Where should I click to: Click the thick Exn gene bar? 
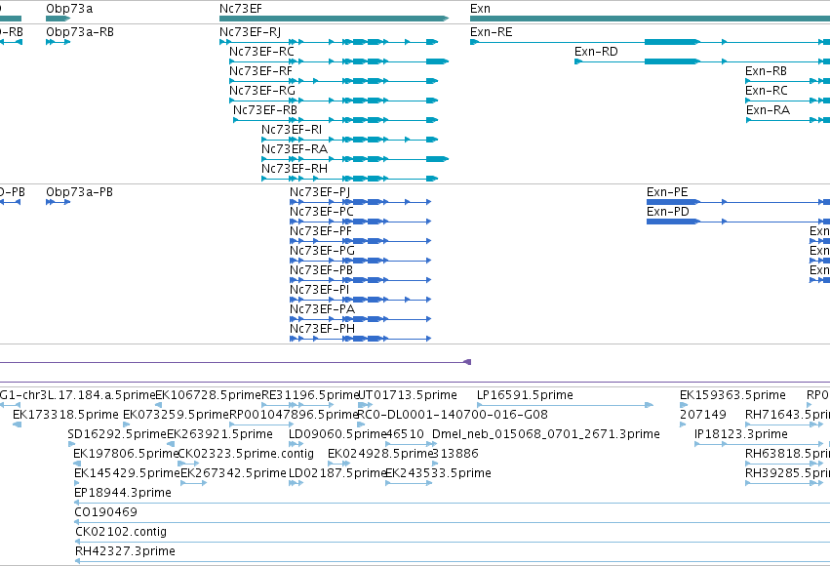click(x=650, y=19)
